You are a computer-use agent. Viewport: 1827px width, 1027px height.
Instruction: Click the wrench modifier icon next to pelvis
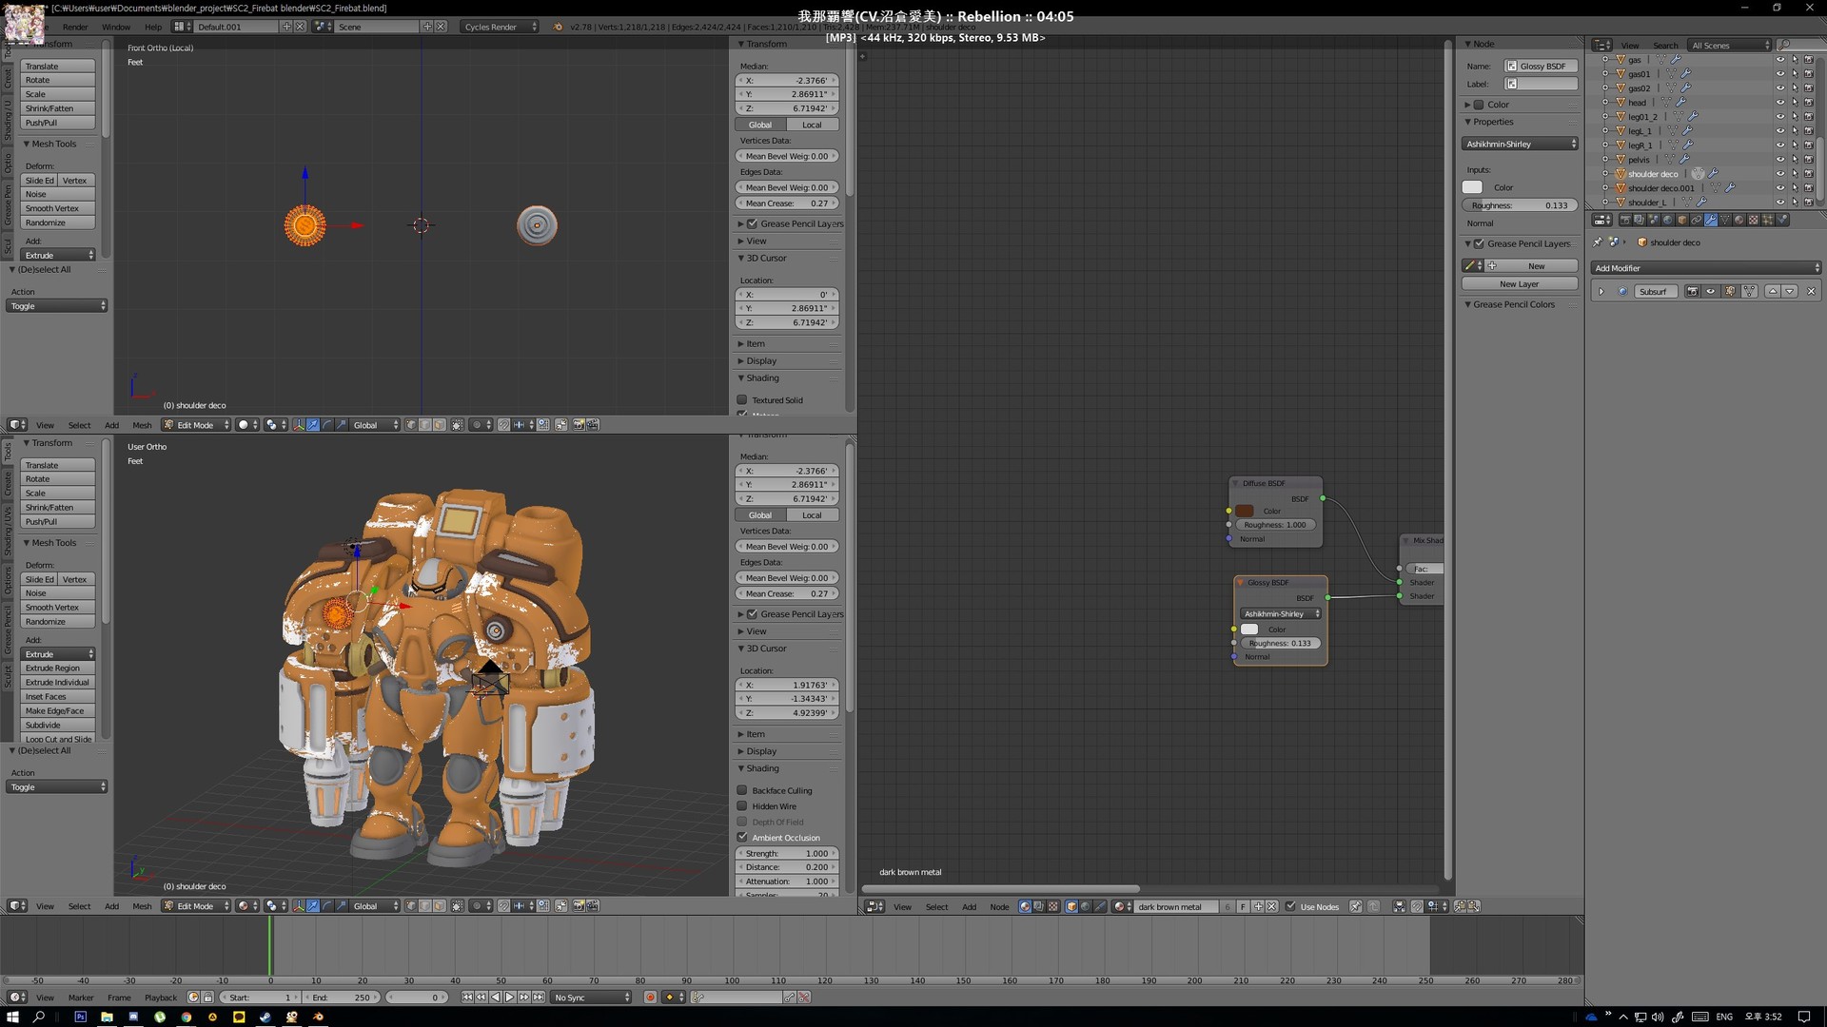(x=1683, y=160)
